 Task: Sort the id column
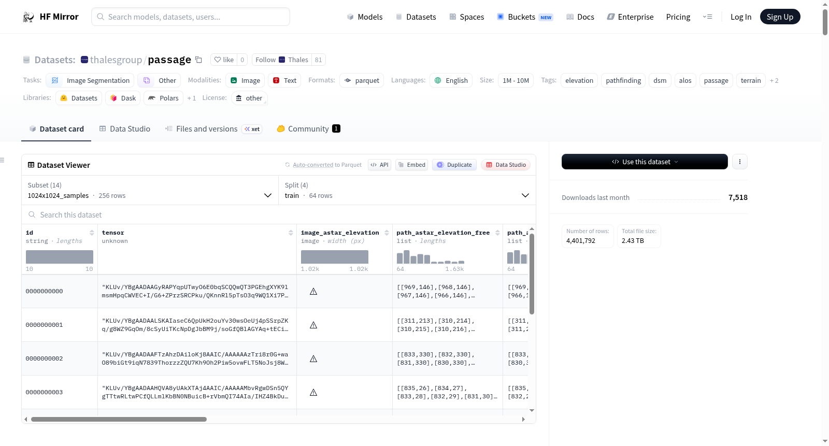(92, 233)
